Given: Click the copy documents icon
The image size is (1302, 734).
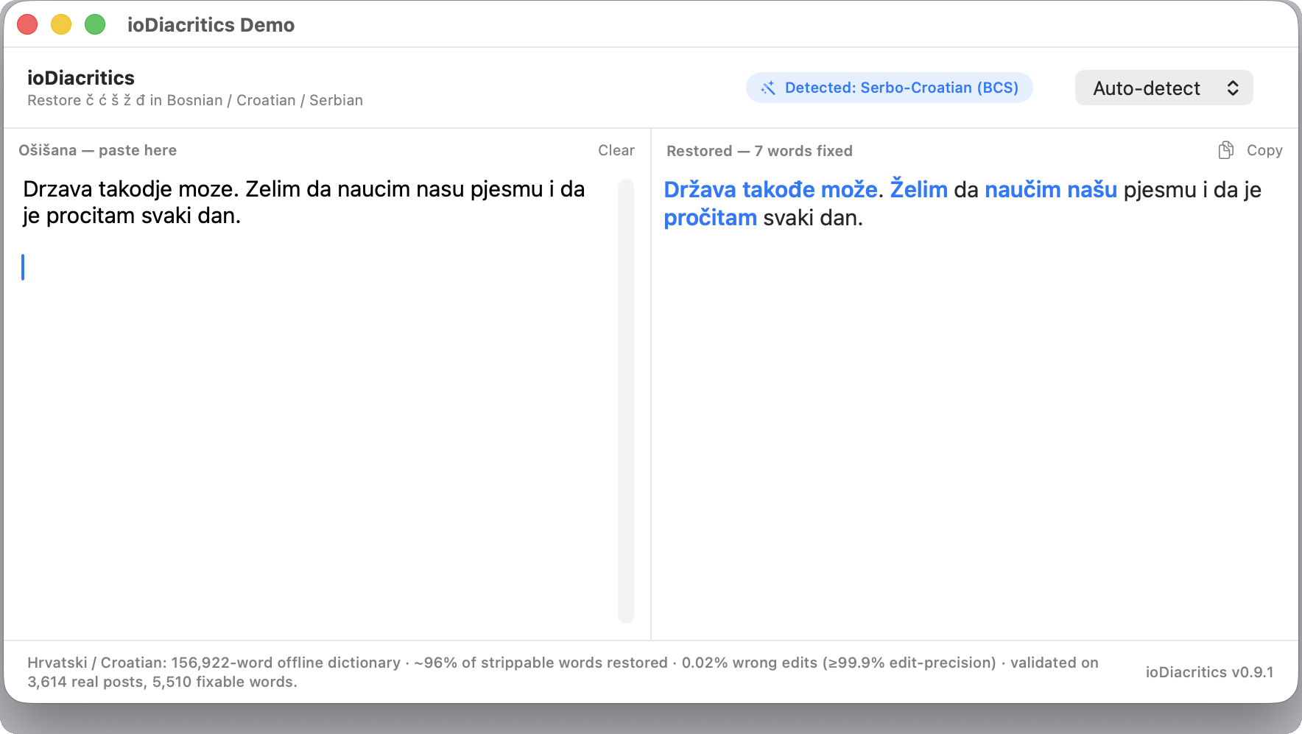Looking at the screenshot, I should [1225, 150].
